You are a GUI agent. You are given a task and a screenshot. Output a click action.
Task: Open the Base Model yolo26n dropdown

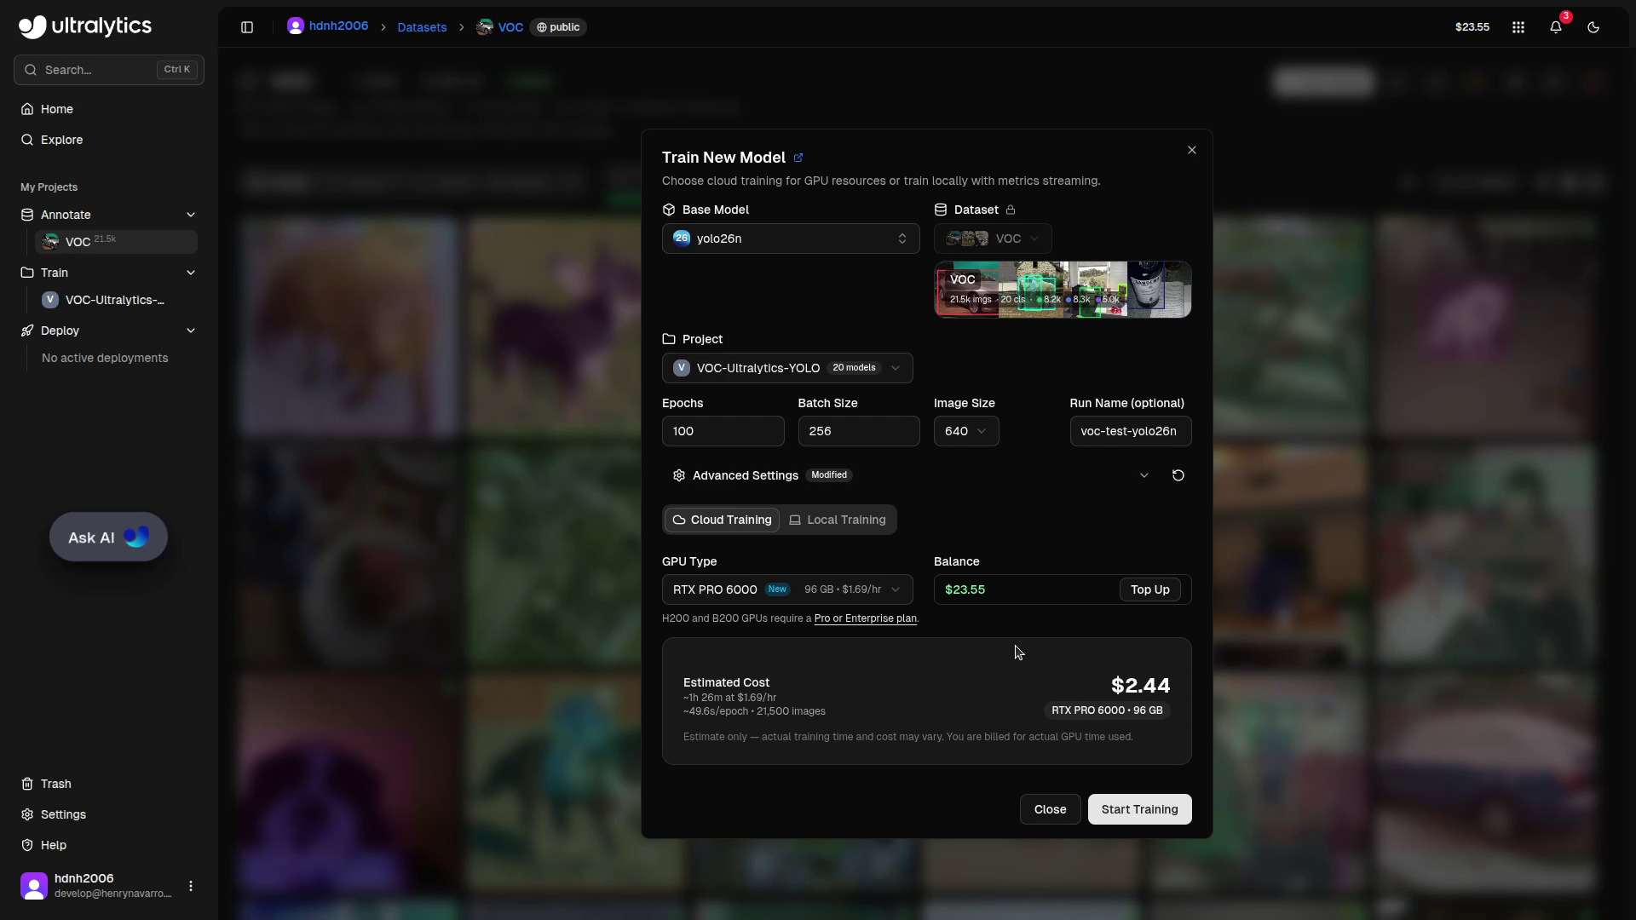coord(790,239)
